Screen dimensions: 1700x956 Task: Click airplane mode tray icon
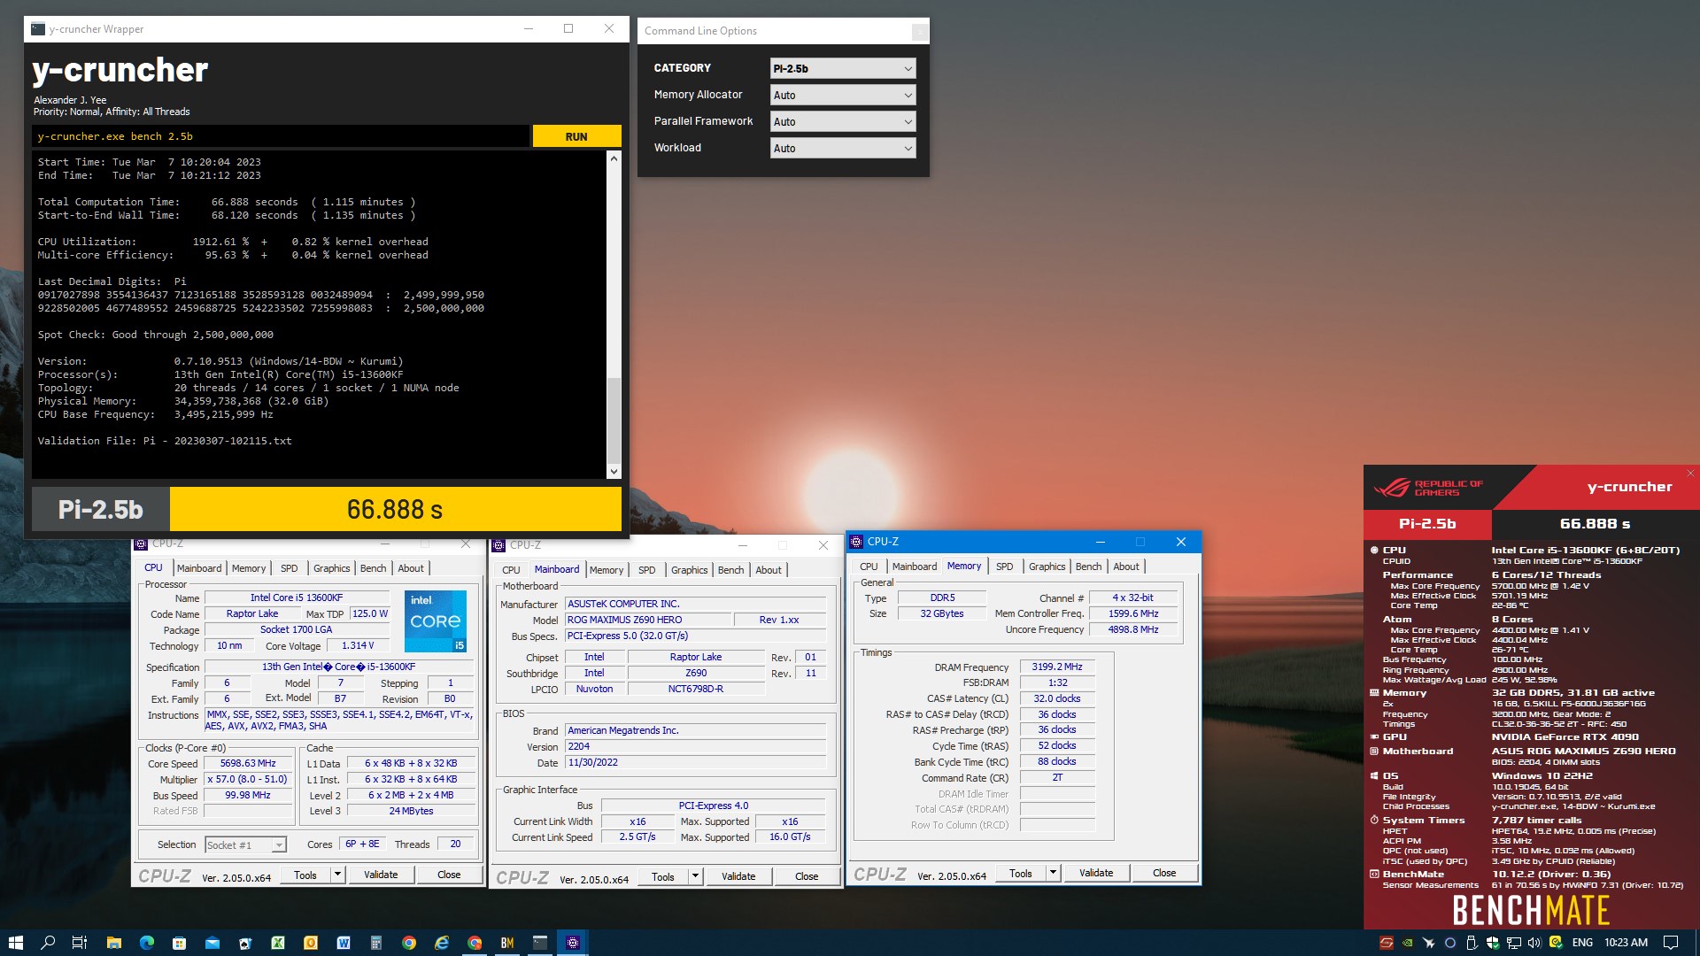(x=1429, y=943)
